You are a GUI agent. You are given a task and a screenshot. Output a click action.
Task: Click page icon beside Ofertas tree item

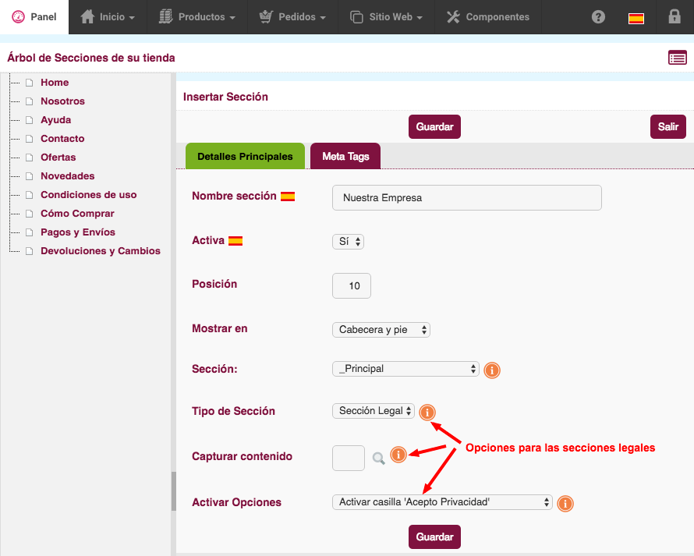(29, 158)
